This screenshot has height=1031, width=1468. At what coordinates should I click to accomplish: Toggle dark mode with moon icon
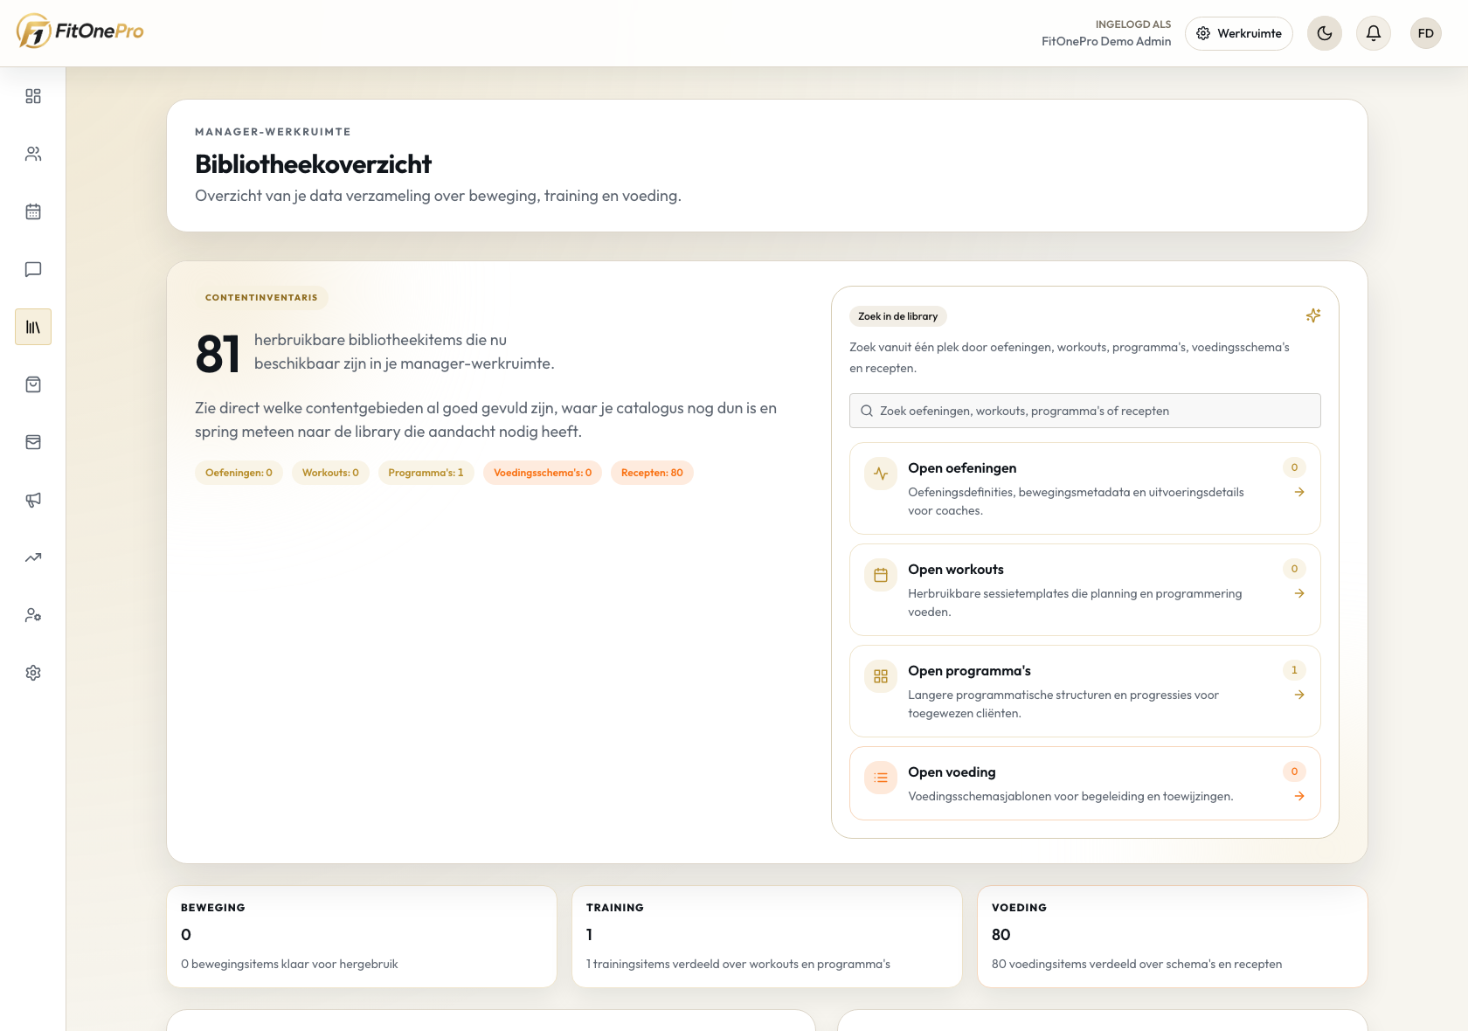(x=1325, y=33)
